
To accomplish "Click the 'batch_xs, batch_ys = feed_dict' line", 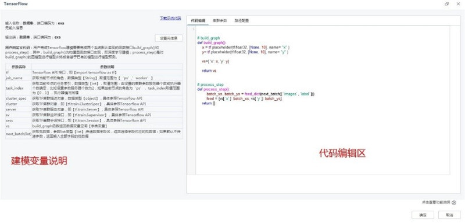I will coord(260,94).
